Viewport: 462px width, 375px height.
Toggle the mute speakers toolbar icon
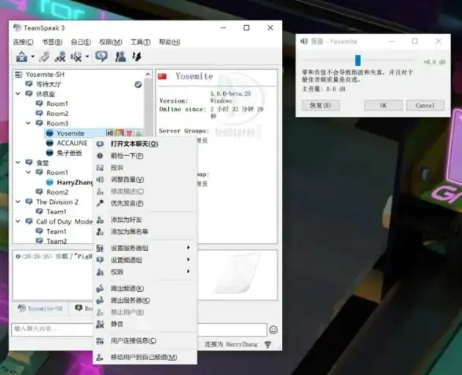76,56
